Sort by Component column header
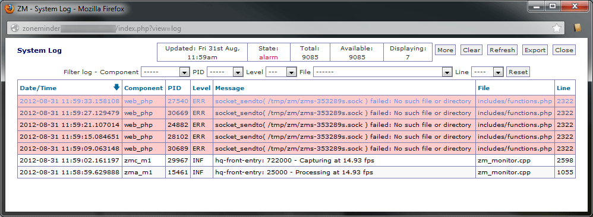The width and height of the screenshot is (593, 217). [143, 88]
